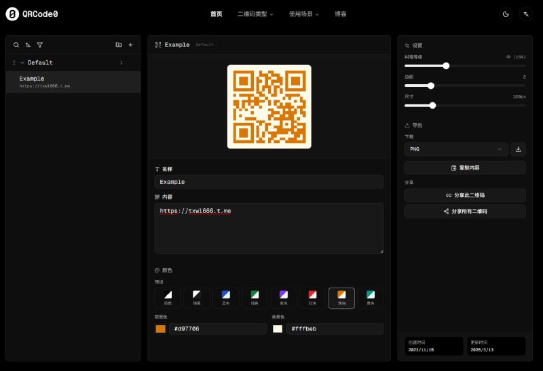Screen dimensions: 543x371
Task: Click the Default tag next to the Example title
Action: coord(205,45)
